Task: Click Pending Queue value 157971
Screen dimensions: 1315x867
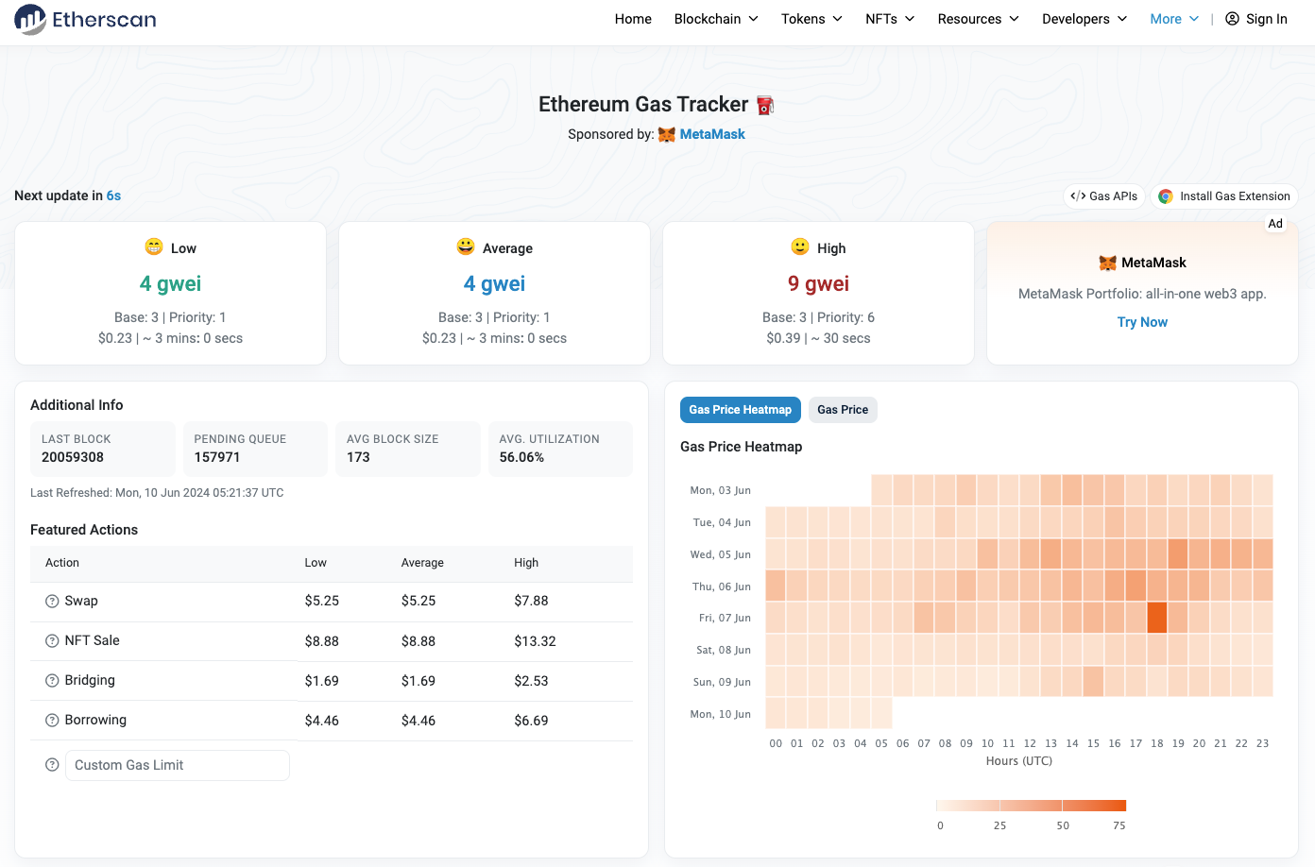Action: click(x=217, y=457)
